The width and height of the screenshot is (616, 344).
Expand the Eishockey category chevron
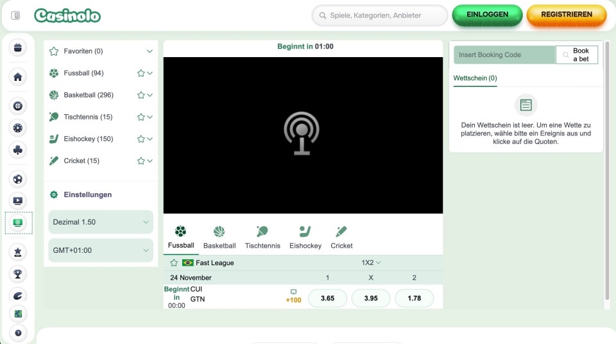click(150, 139)
